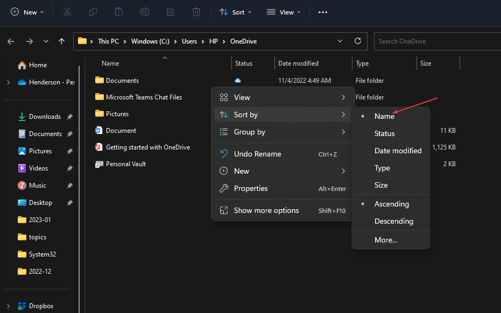Click the Copy icon in toolbar
Screen dimensions: 501x313
click(93, 12)
